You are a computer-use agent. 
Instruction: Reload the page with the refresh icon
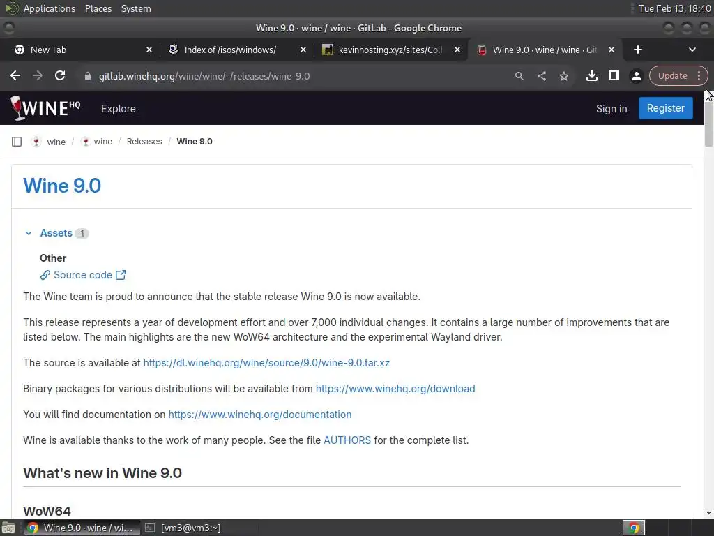(x=60, y=75)
